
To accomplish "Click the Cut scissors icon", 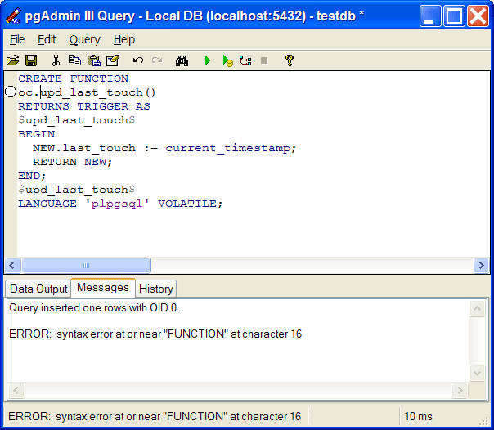I will (x=56, y=60).
